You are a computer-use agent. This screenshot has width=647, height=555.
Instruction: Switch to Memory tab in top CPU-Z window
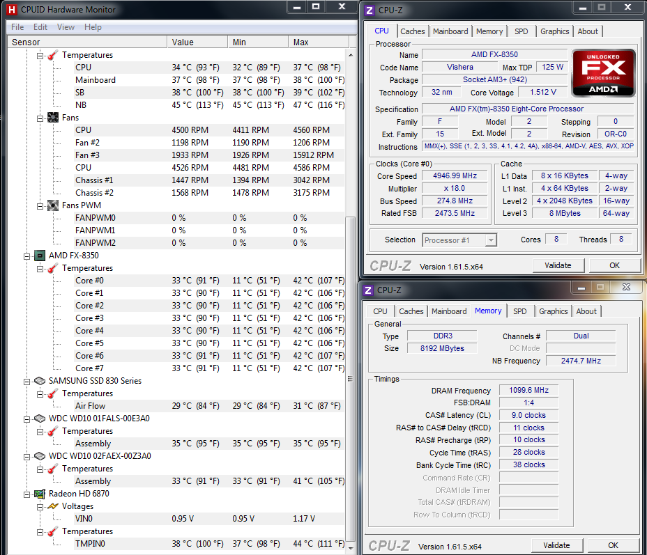(x=489, y=31)
